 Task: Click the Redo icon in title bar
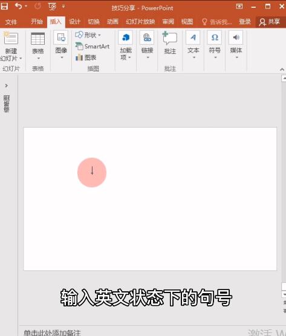[37, 6]
